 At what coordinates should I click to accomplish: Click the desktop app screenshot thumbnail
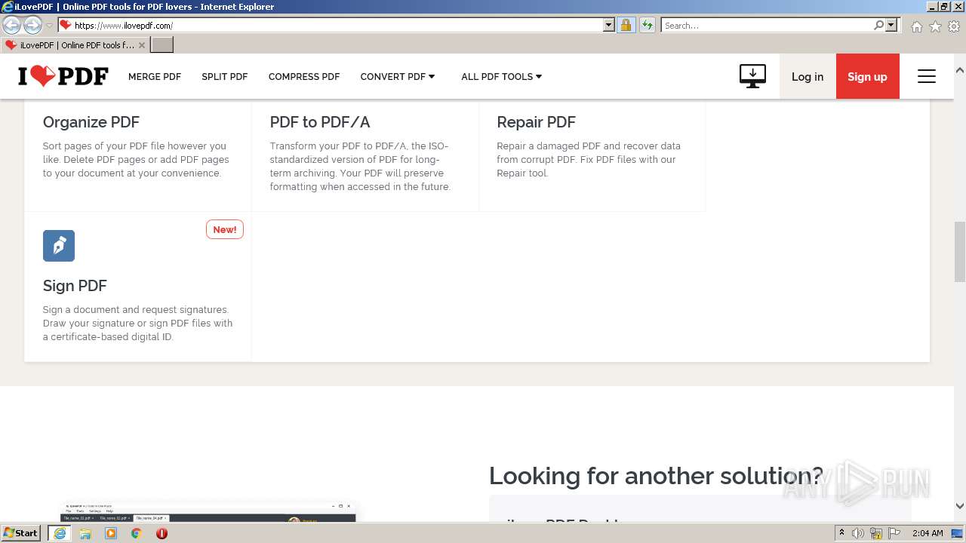(208, 512)
